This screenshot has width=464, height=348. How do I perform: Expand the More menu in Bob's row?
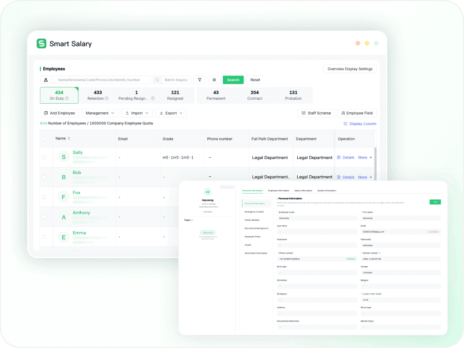click(365, 177)
